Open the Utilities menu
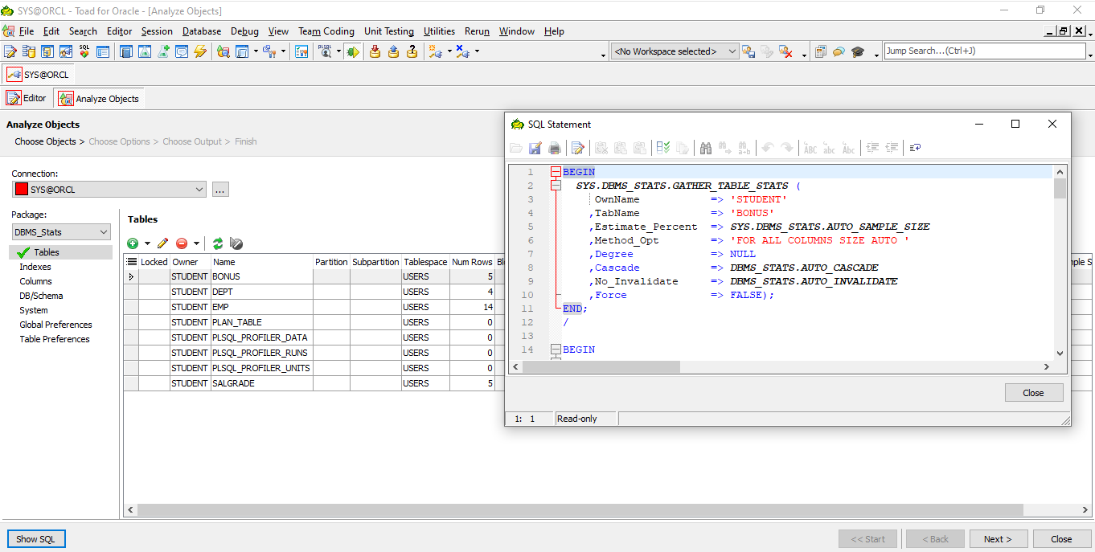 [x=439, y=31]
